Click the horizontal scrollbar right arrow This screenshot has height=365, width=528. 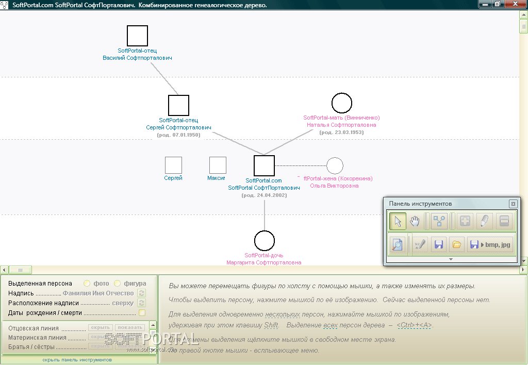pos(524,270)
